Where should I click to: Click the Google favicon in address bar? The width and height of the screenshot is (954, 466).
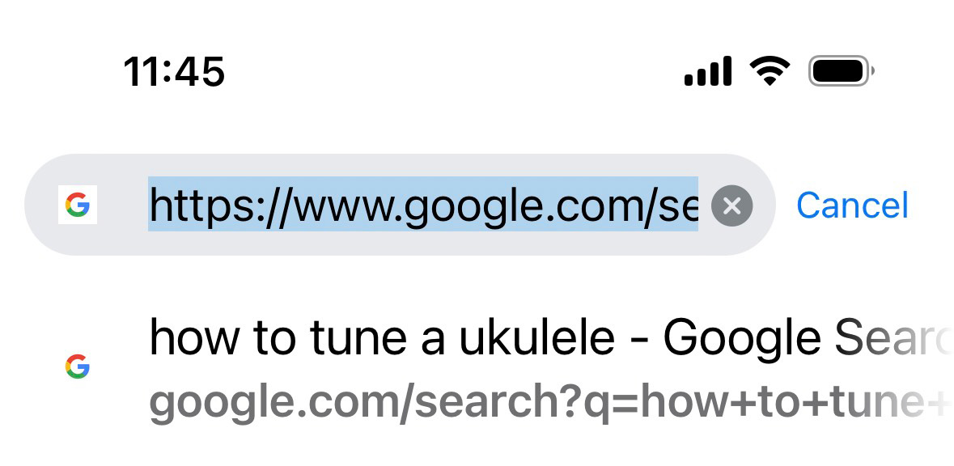(x=78, y=205)
